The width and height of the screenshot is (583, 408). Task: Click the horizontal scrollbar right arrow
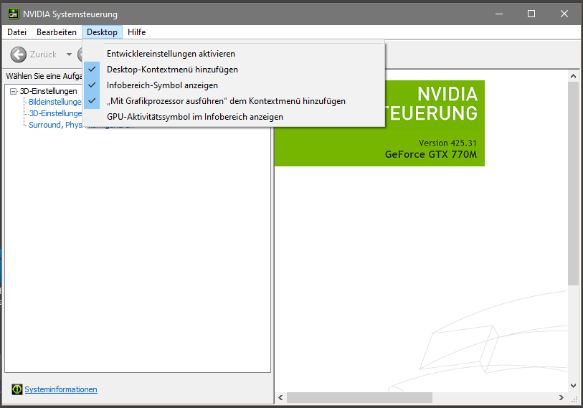[561, 397]
